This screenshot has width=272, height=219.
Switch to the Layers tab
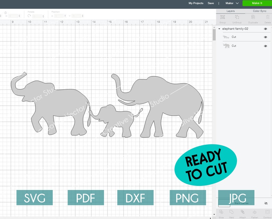(x=231, y=11)
